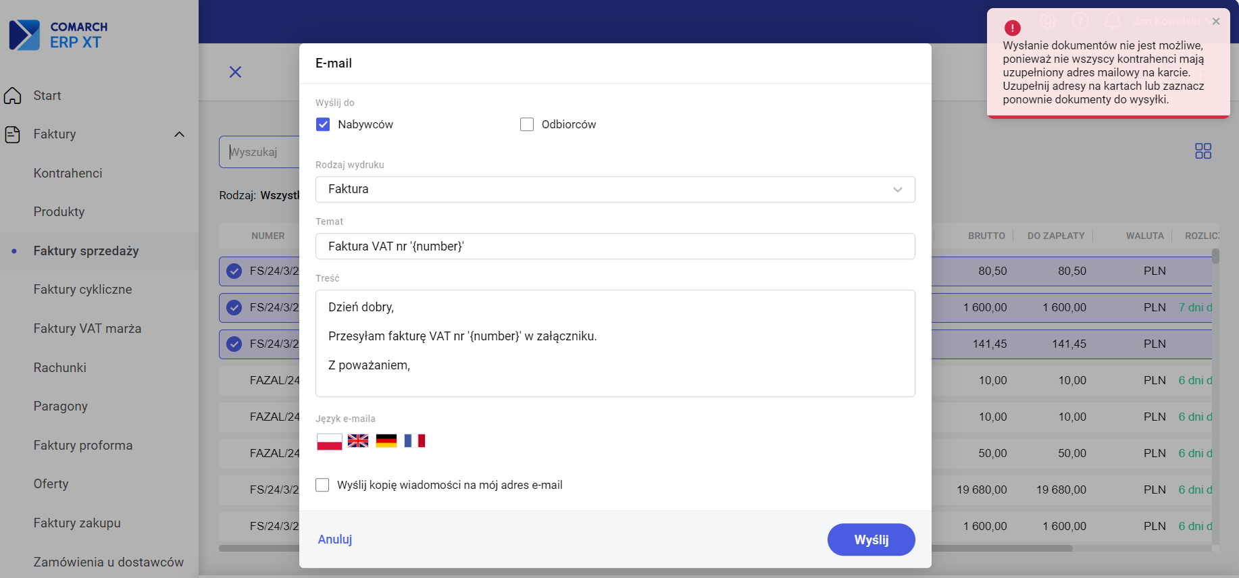The width and height of the screenshot is (1239, 578).
Task: Uncheck the Nabywców checkbox
Action: (323, 125)
